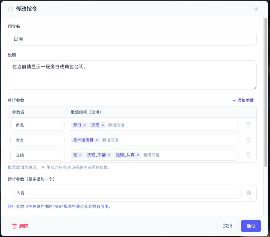Click 新增取值 field in the 立绘 row
Viewport: 270px width, 237px height.
(x=151, y=155)
